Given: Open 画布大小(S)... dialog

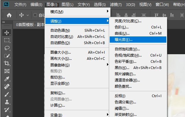Looking at the screenshot, I should click(77, 59).
